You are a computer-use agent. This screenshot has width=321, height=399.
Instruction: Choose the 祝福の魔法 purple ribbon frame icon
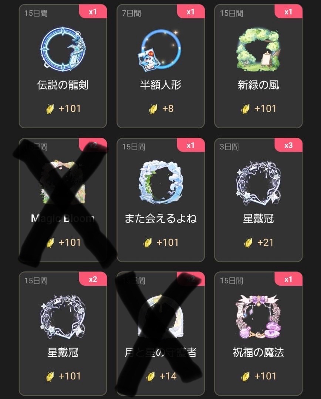258,317
